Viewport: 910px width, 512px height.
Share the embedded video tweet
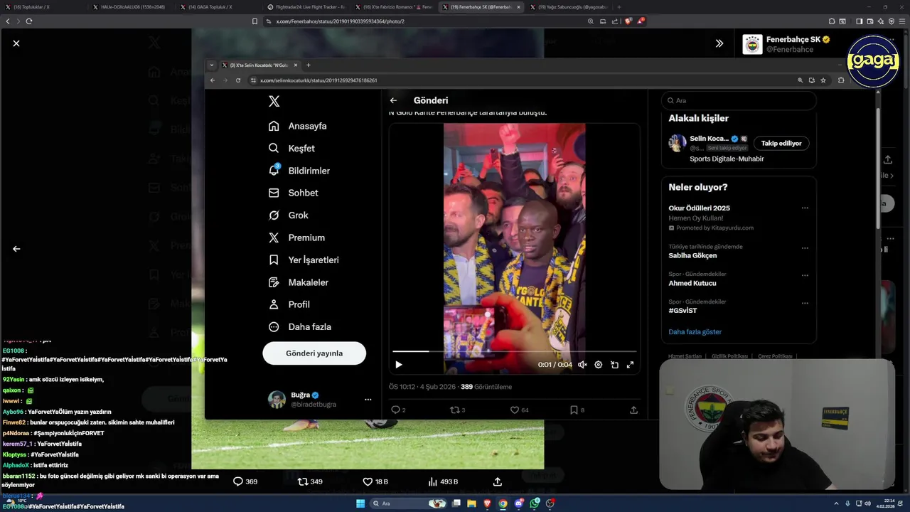click(633, 410)
